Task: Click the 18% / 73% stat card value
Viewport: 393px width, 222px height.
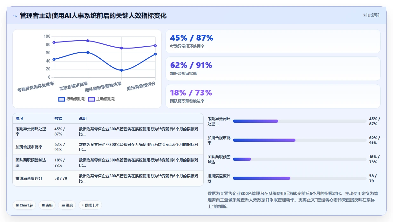Action: coord(191,93)
